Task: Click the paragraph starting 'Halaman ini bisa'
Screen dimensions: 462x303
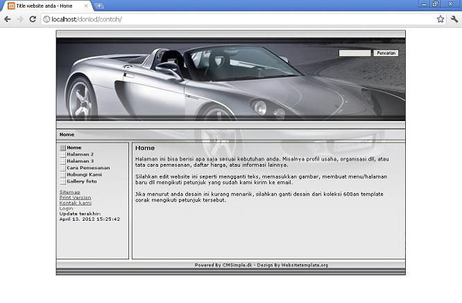Action: pyautogui.click(x=262, y=162)
